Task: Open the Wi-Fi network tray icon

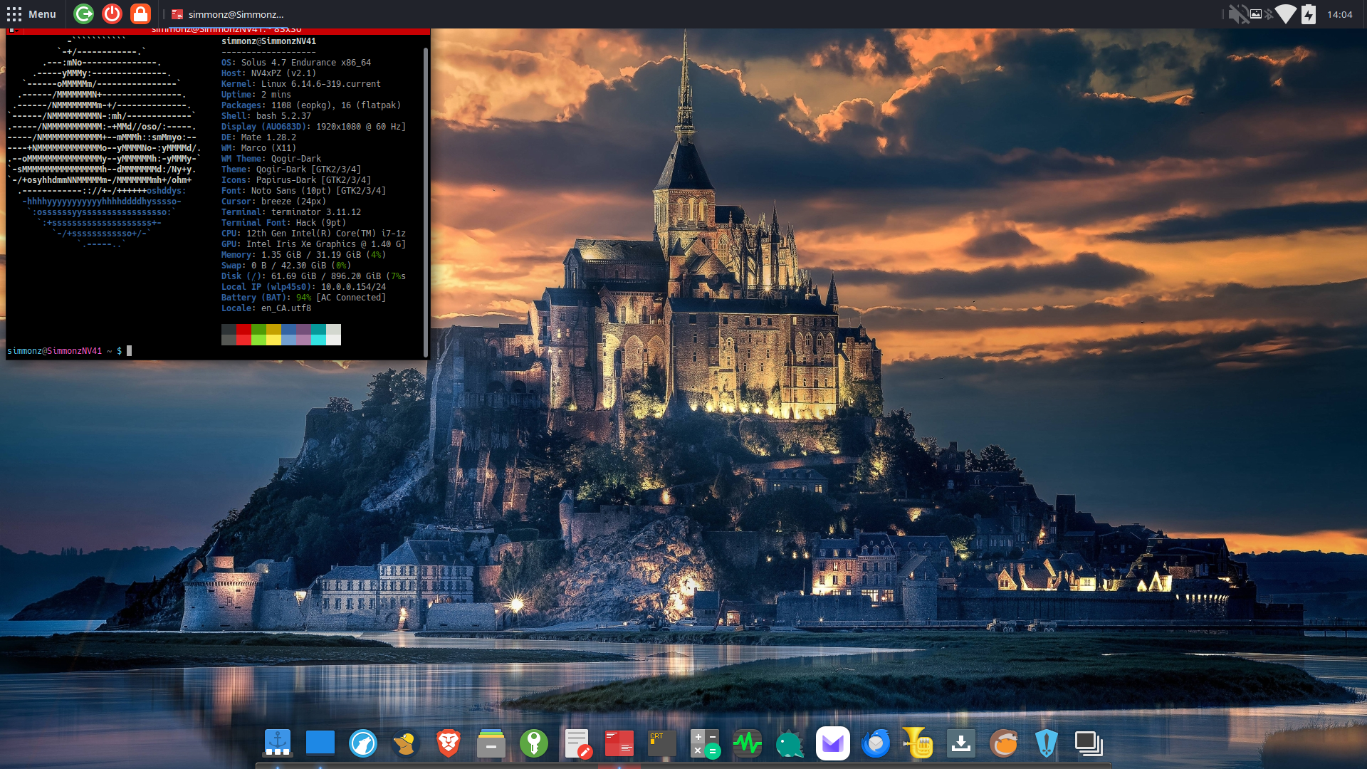Action: 1286,14
